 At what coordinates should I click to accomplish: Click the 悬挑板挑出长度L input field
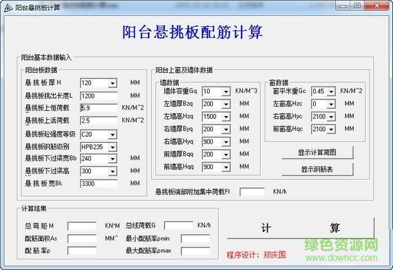pyautogui.click(x=99, y=96)
